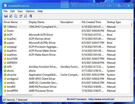Click the Save floppy disk toolbar icon
135x104 pixels.
[x=6, y=16]
